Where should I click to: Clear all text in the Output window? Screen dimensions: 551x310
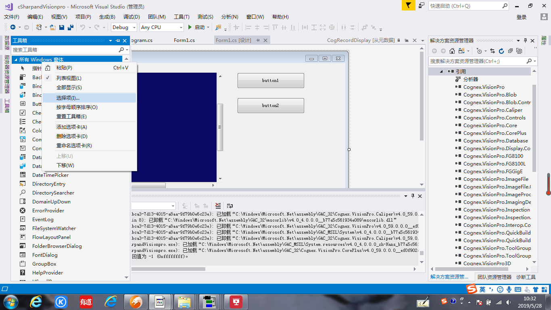coord(218,206)
